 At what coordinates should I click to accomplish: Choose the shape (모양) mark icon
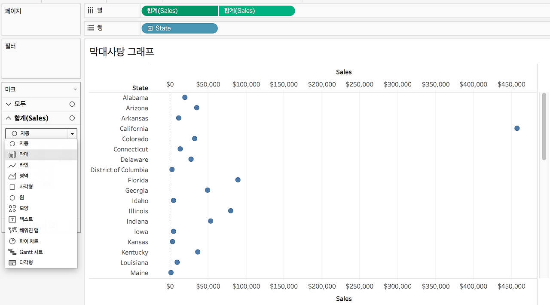click(x=12, y=208)
